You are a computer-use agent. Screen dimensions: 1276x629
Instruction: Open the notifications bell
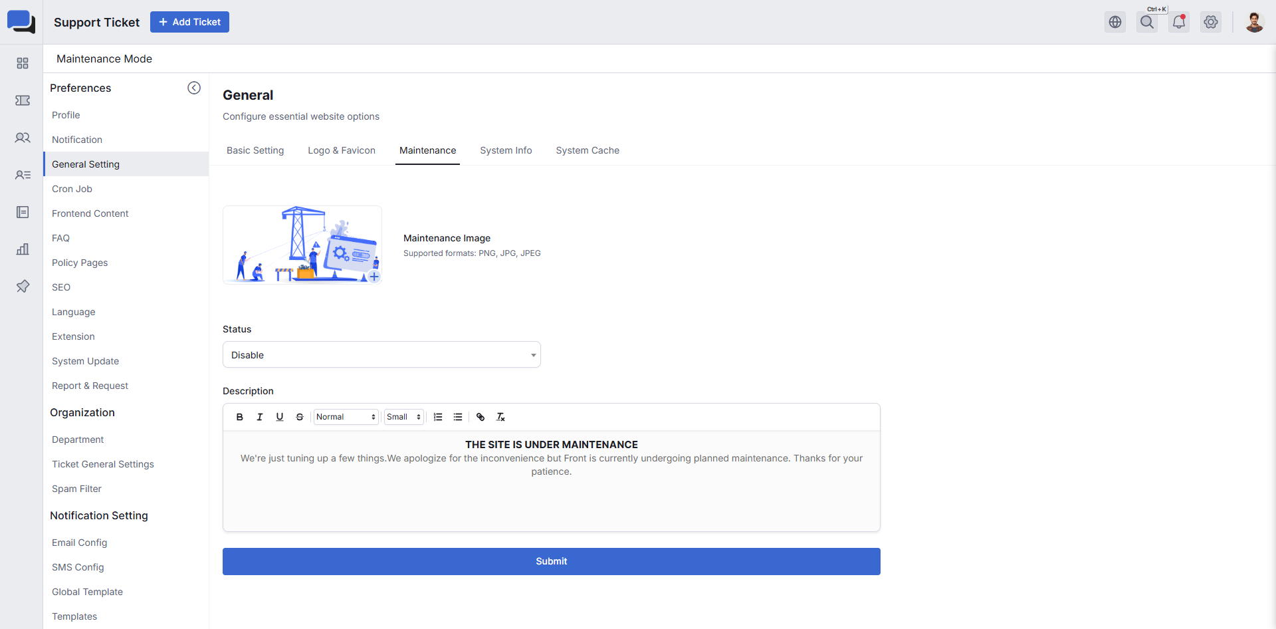click(x=1179, y=22)
